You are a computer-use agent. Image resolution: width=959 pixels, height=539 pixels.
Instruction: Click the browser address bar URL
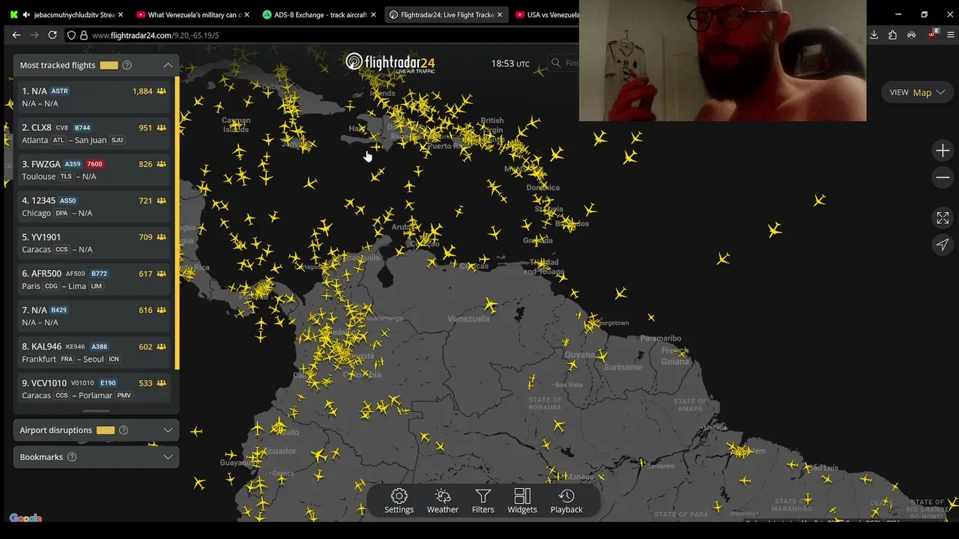tap(155, 35)
